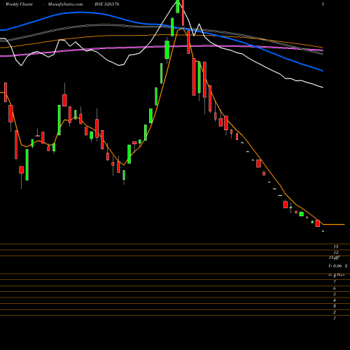This screenshot has width=350, height=350.
Task: Click the axis value '6'
Action: click(335, 288)
